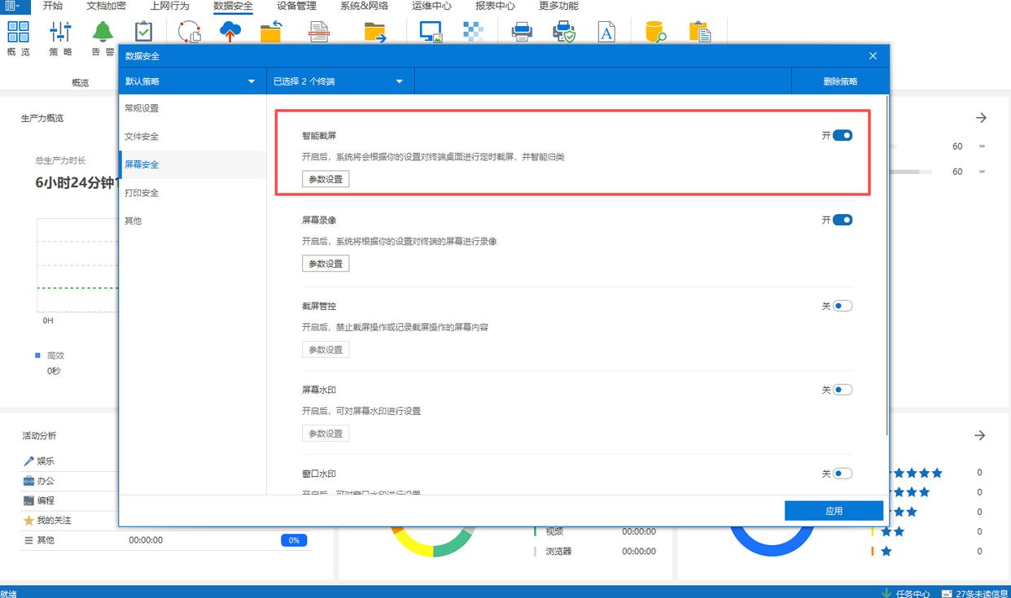Turn off the 智能截屏 toggle
The width and height of the screenshot is (1011, 598).
(842, 135)
